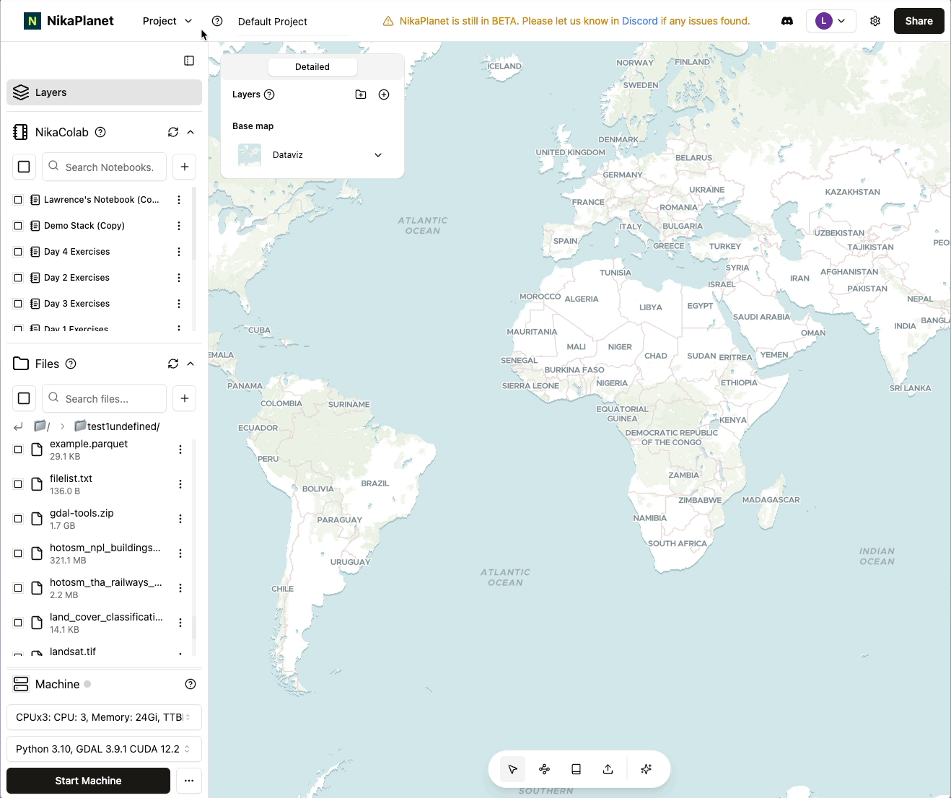Screen dimensions: 951x798
Task: Open options for Lawrence's Notebook
Action: (179, 200)
